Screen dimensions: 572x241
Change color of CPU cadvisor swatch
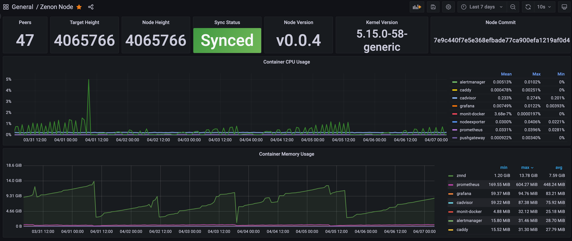click(455, 98)
